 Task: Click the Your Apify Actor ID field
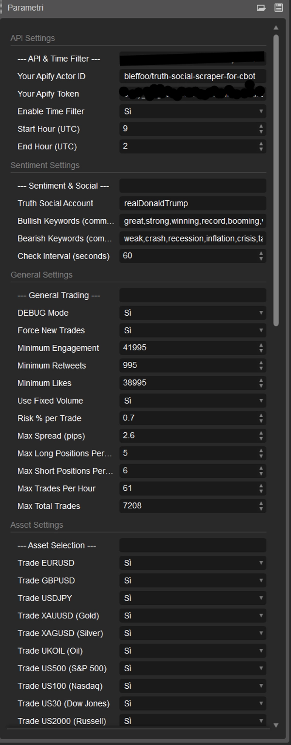[x=193, y=76]
